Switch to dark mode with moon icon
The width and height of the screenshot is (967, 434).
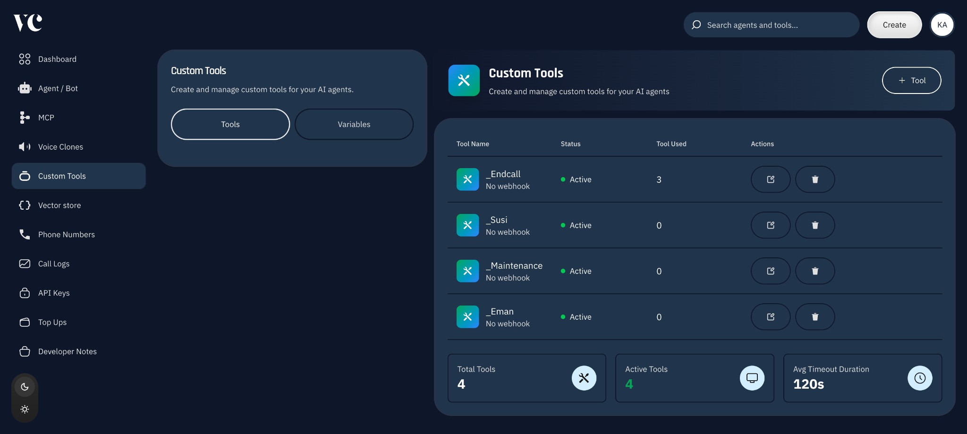[x=25, y=387]
